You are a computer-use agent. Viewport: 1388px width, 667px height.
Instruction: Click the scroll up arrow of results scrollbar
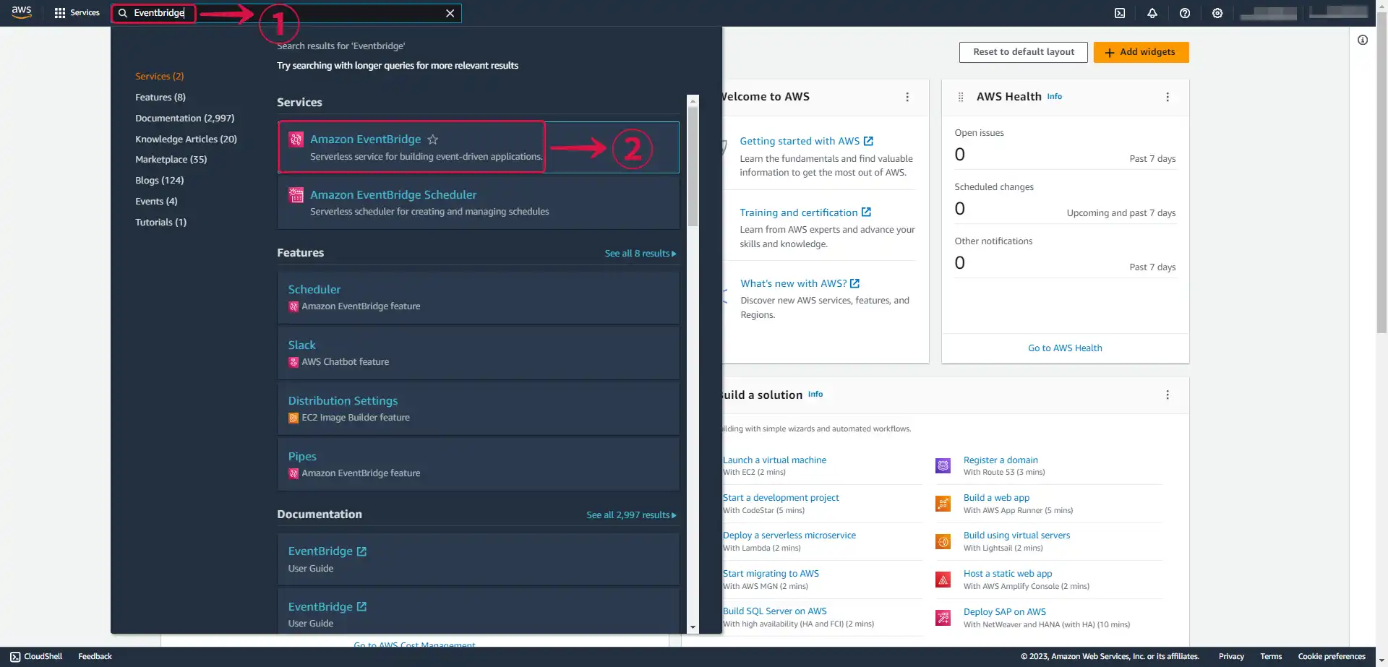693,100
